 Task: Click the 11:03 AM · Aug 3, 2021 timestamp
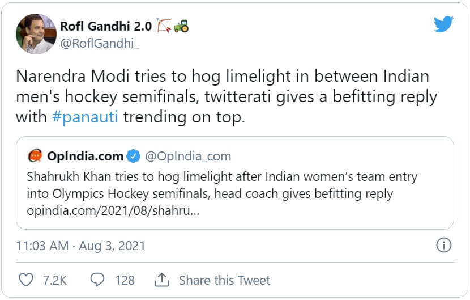(81, 246)
